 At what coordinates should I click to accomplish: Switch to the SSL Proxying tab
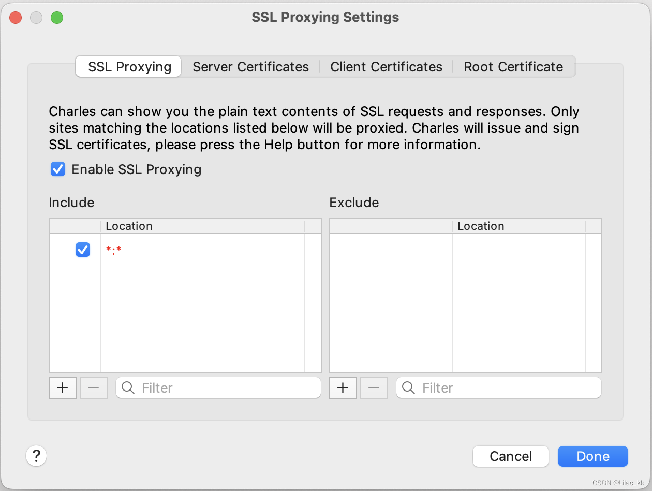pyautogui.click(x=129, y=67)
